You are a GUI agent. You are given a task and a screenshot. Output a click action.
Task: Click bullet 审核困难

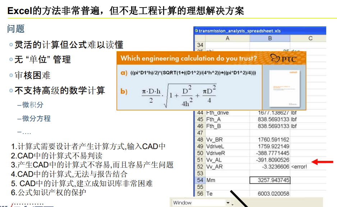click(32, 75)
